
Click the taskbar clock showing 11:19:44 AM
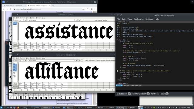(x=184, y=108)
